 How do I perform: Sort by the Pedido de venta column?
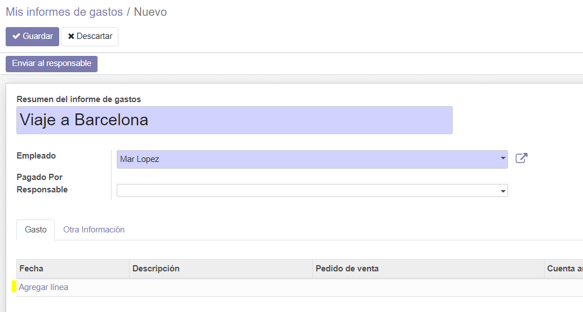[429, 269]
